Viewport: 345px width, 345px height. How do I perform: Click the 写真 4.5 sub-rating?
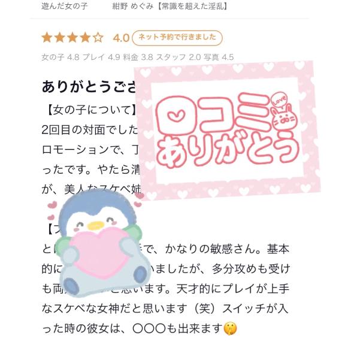click(x=219, y=57)
